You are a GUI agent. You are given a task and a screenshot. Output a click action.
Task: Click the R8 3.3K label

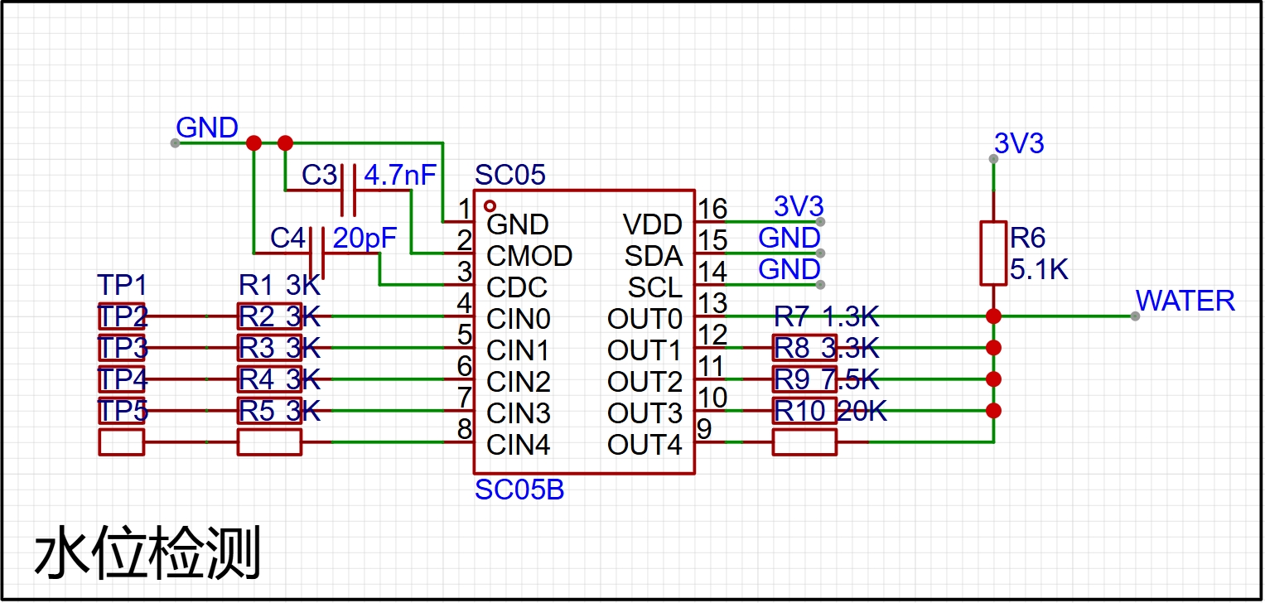[x=826, y=348]
